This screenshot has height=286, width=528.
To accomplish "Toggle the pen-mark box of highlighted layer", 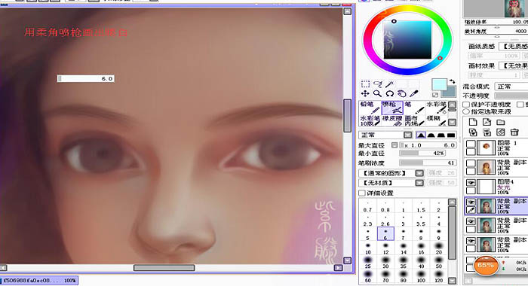I will point(471,210).
